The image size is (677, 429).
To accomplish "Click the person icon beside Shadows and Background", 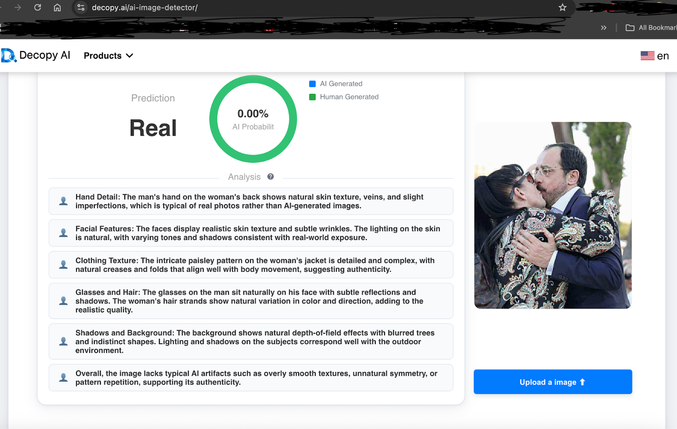I will (63, 342).
